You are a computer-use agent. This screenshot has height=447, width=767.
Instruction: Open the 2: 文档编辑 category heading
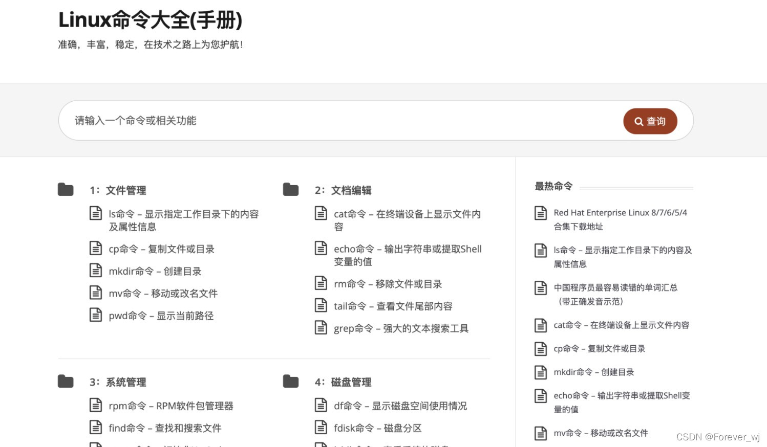343,190
